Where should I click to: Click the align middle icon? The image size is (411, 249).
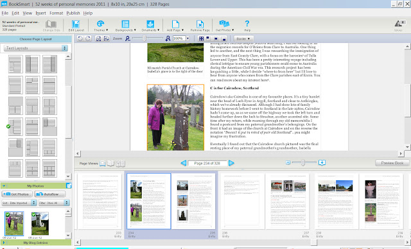coord(216,39)
